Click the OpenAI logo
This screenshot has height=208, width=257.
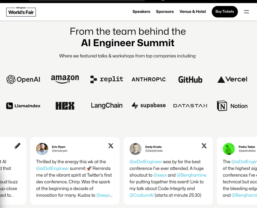coord(23,79)
